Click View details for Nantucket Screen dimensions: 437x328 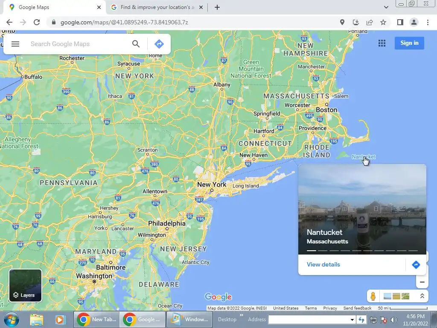pos(323,264)
